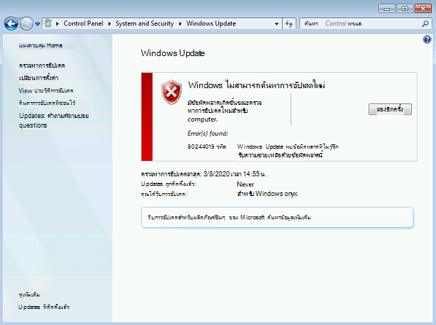Image resolution: width=436 pixels, height=325 pixels.
Task: Open Microsoft products find out more link
Action: coord(289,217)
